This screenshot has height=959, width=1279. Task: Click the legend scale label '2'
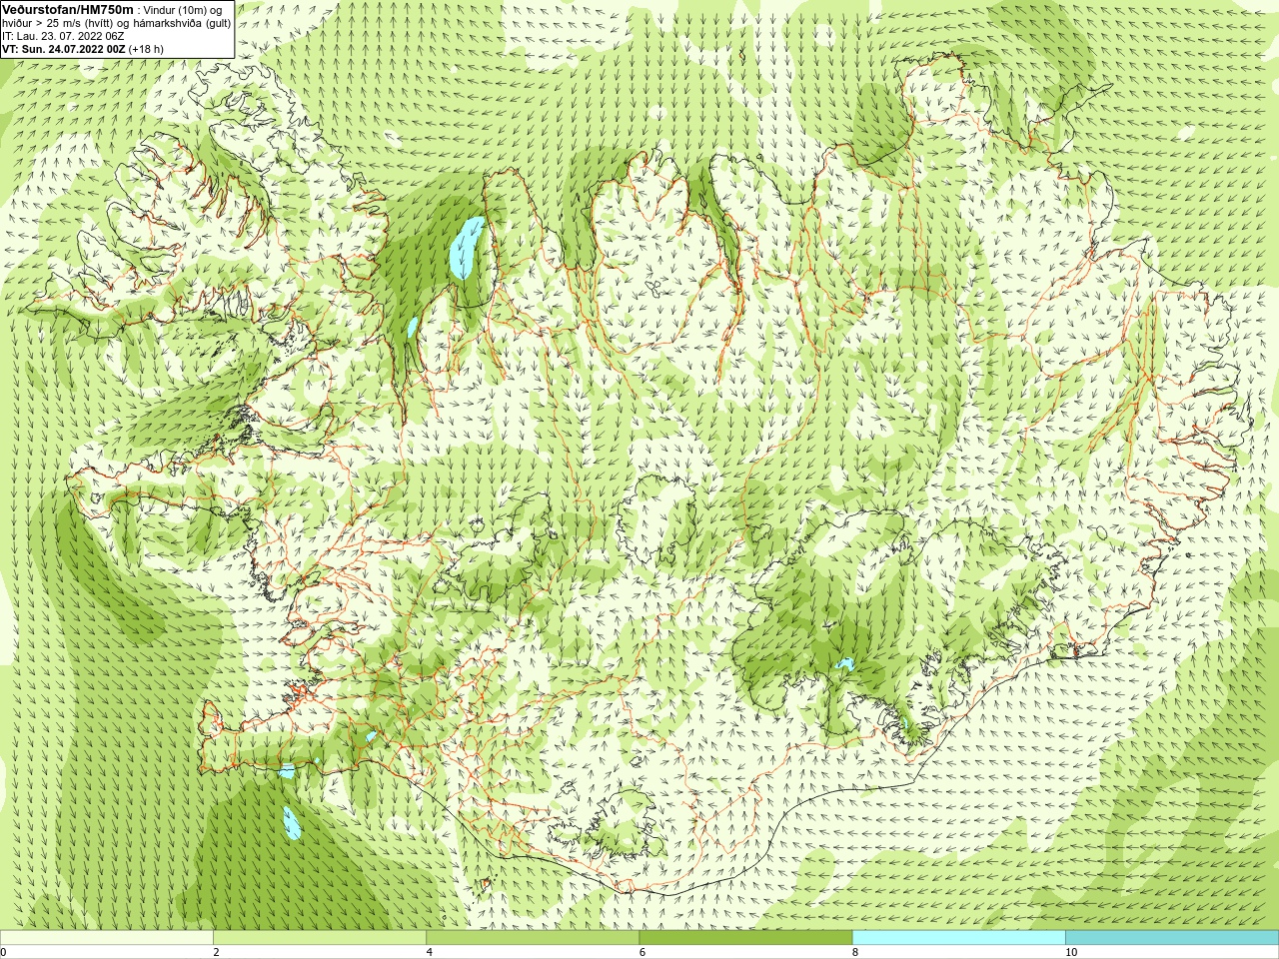[216, 953]
